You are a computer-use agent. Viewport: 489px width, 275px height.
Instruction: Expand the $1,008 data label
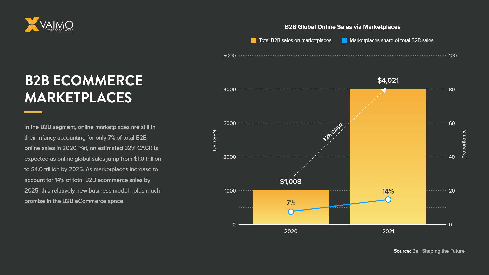[291, 182]
